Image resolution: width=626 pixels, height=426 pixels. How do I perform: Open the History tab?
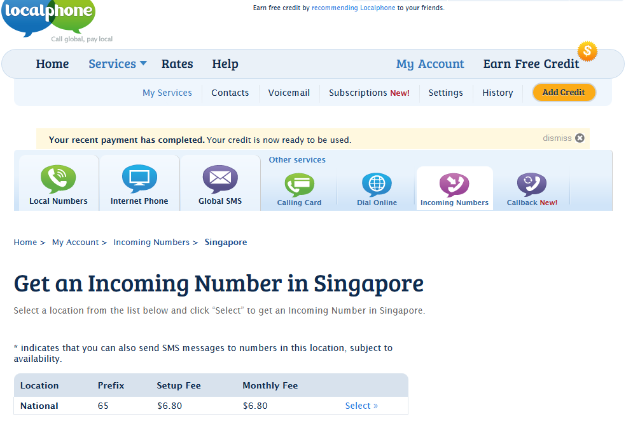(x=497, y=93)
